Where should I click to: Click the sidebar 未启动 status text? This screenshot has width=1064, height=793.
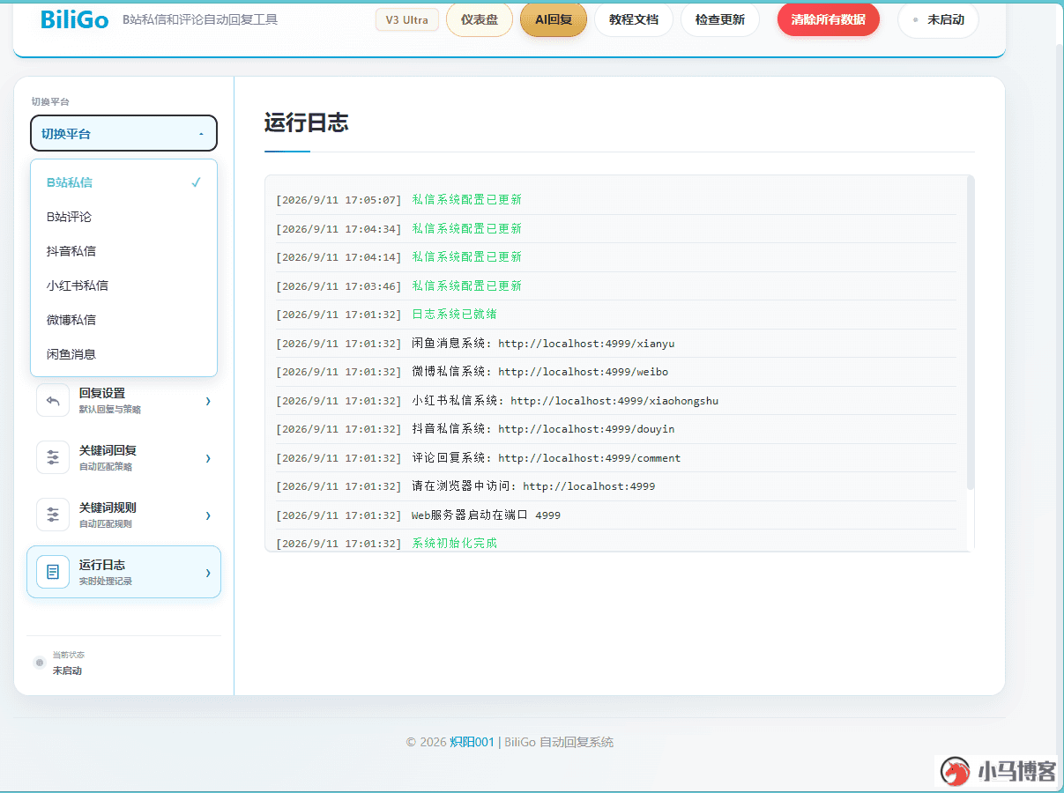(67, 671)
